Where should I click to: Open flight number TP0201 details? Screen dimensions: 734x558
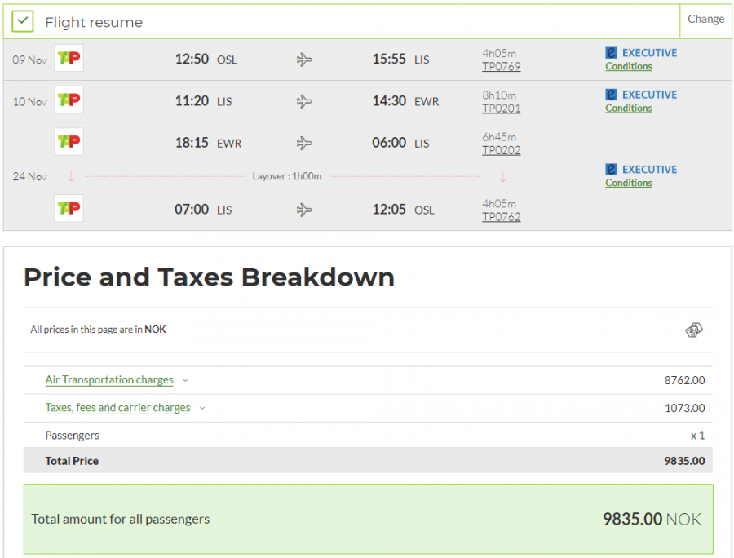(x=501, y=108)
